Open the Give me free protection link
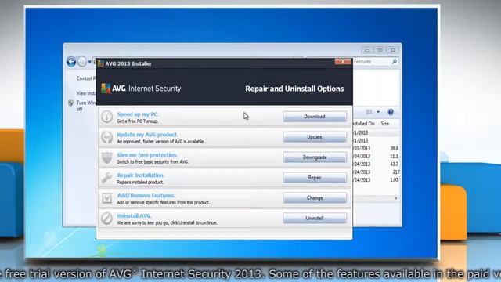501x282 pixels. click(x=147, y=155)
